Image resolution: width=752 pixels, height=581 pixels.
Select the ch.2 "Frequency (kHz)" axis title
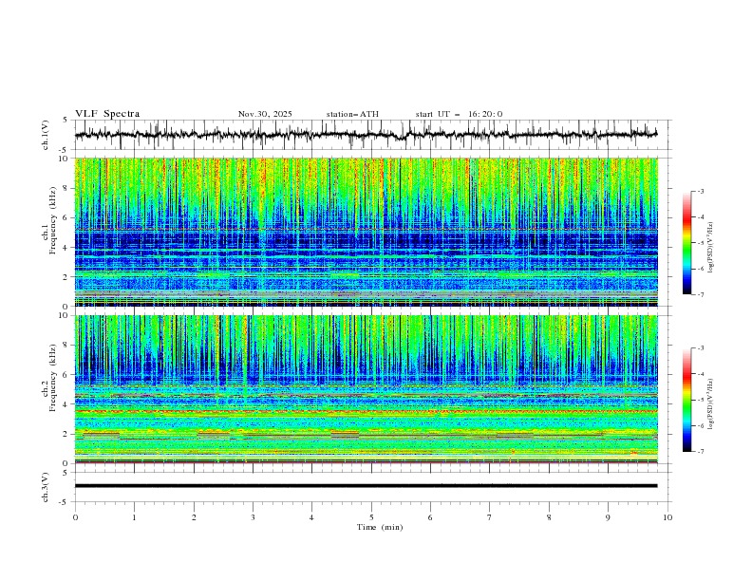(x=52, y=378)
